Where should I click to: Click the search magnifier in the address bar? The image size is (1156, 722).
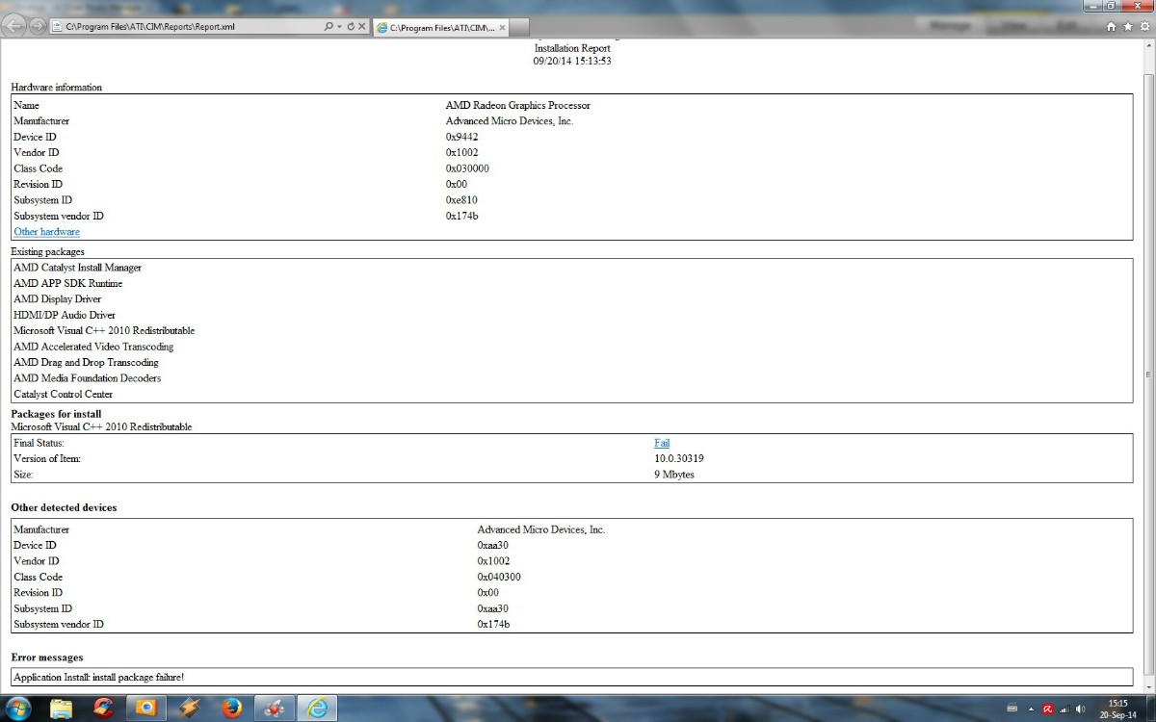pyautogui.click(x=328, y=27)
